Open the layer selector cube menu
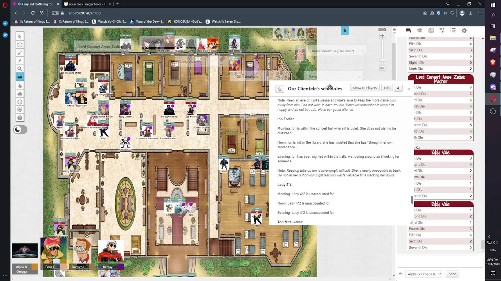The height and width of the screenshot is (281, 501). pos(20,44)
